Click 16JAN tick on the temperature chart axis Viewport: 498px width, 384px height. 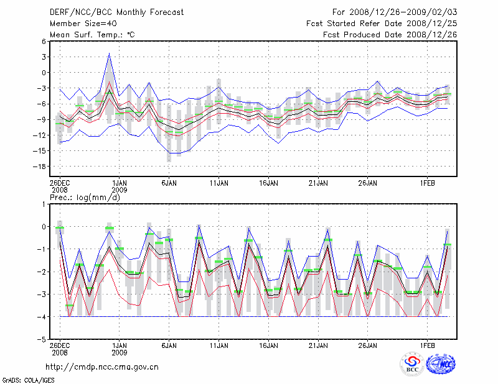(268, 184)
